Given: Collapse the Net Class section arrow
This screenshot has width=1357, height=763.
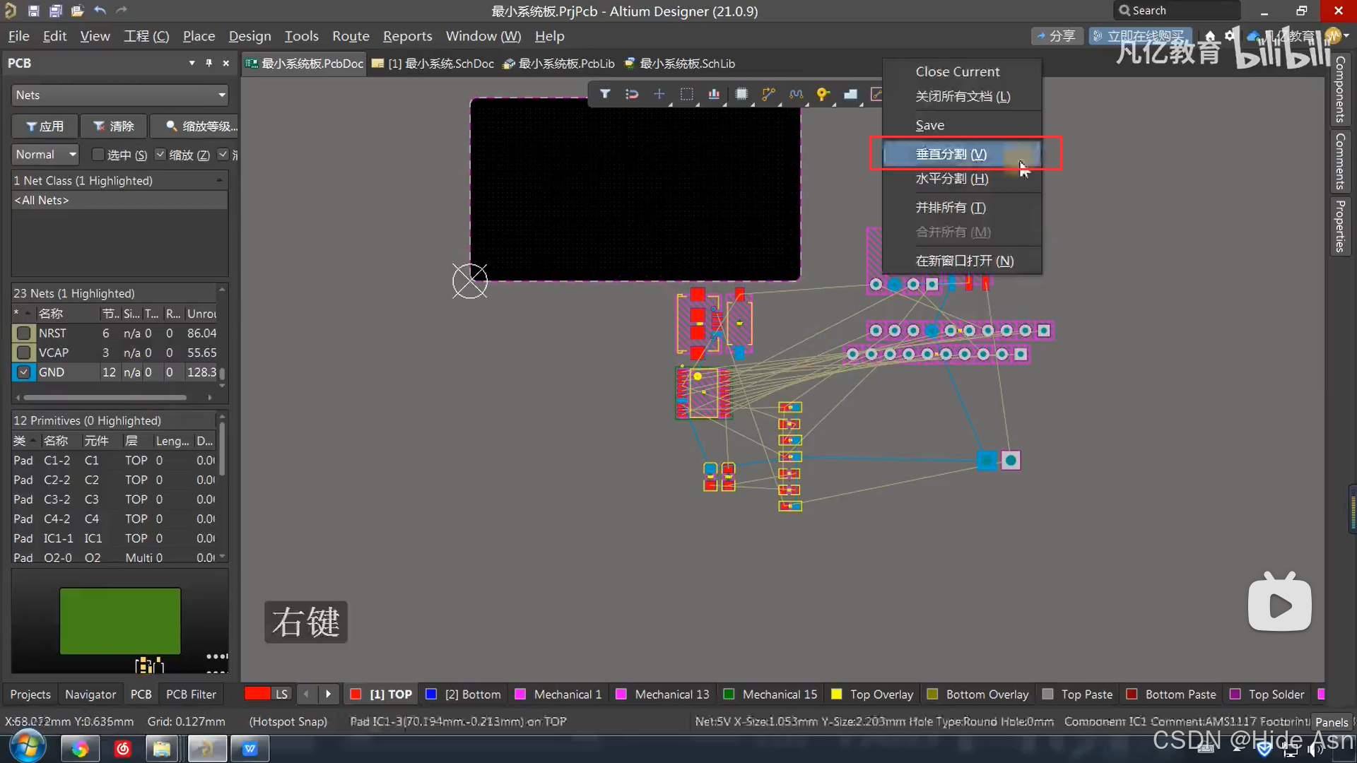Looking at the screenshot, I should pyautogui.click(x=220, y=181).
